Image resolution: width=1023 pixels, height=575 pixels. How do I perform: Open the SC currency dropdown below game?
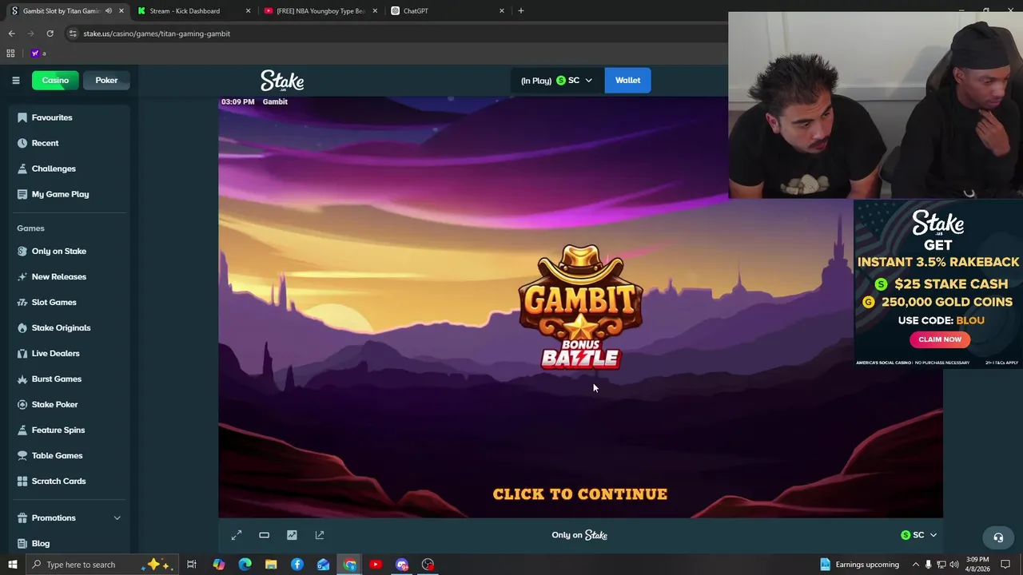pyautogui.click(x=918, y=535)
